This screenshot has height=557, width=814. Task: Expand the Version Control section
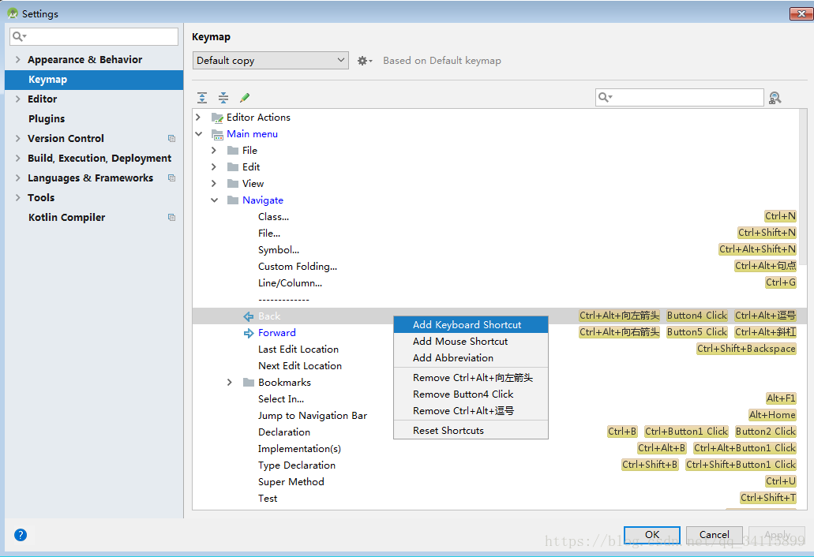click(17, 139)
